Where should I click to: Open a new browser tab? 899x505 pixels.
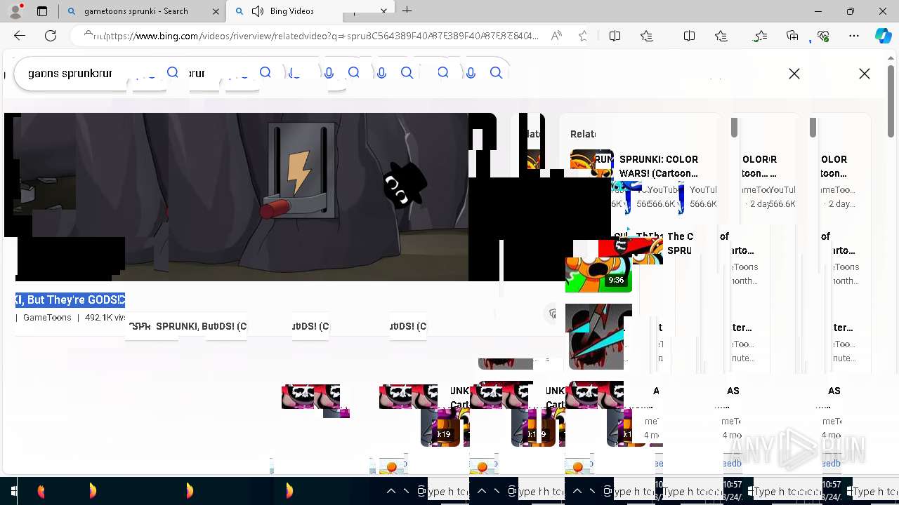point(407,11)
